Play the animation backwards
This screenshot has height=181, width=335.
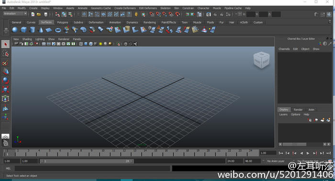click(x=301, y=153)
